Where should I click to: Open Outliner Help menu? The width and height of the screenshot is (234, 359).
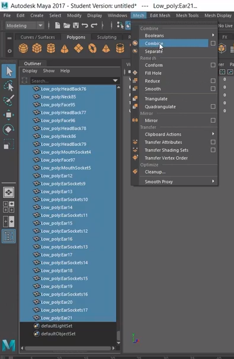(65, 70)
